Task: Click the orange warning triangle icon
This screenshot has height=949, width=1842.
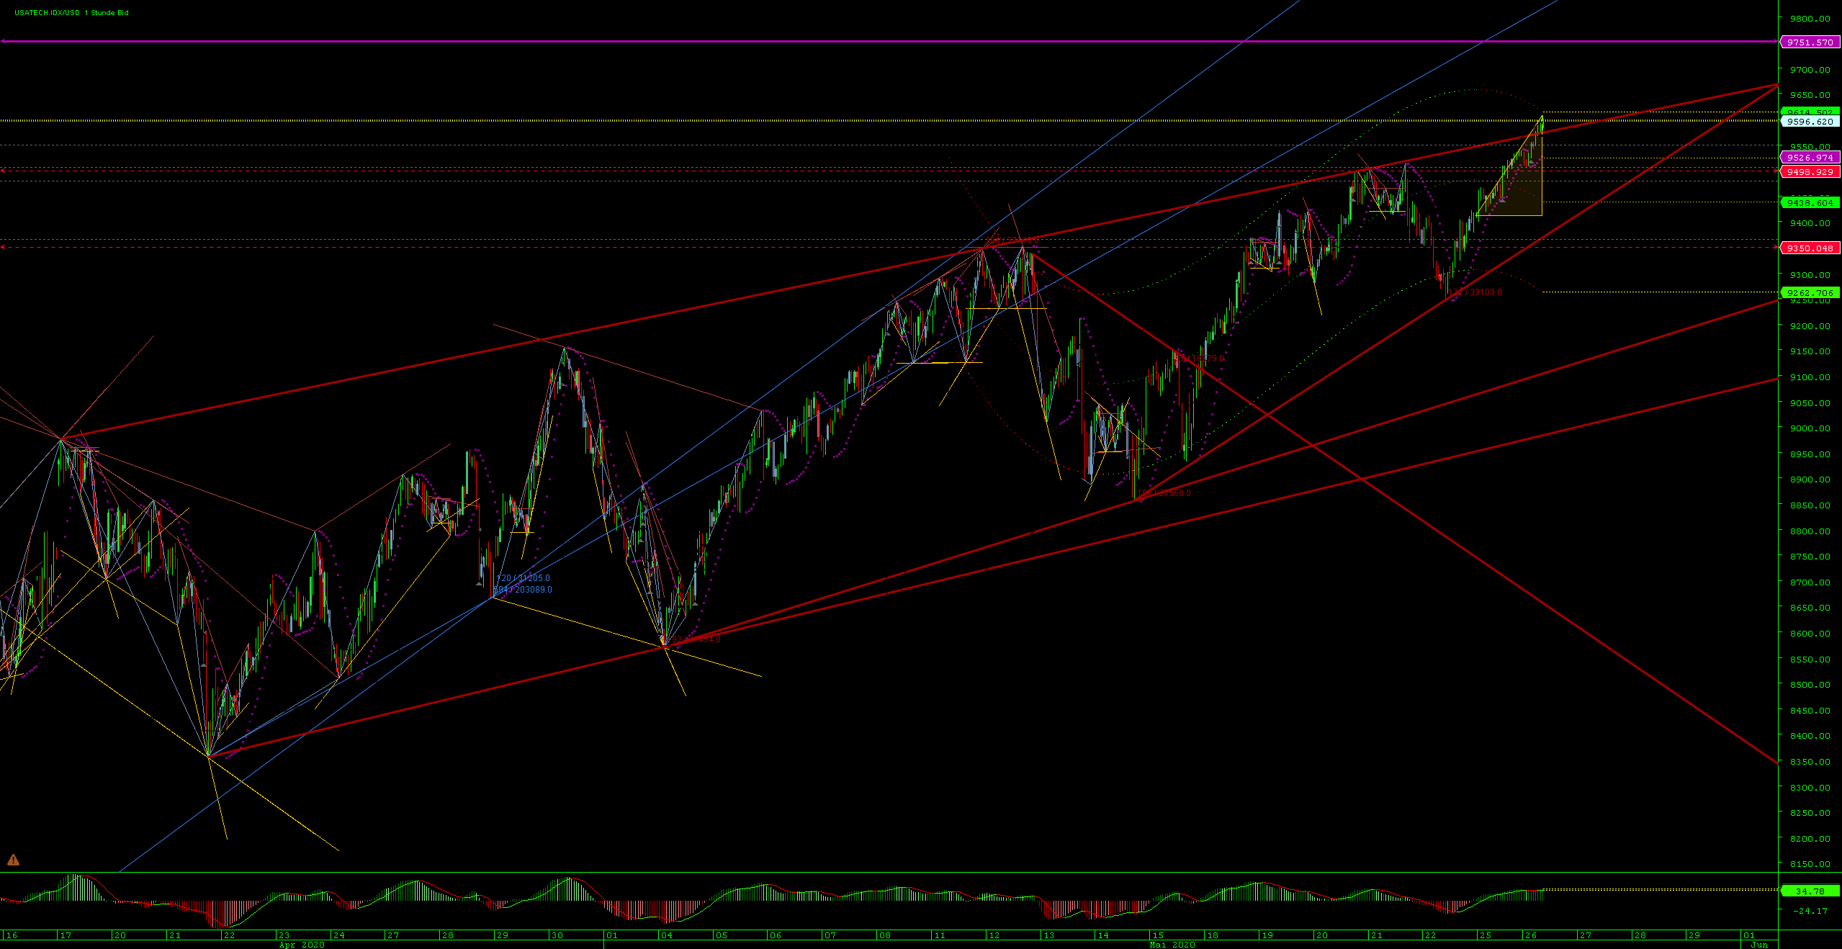Action: (x=13, y=860)
